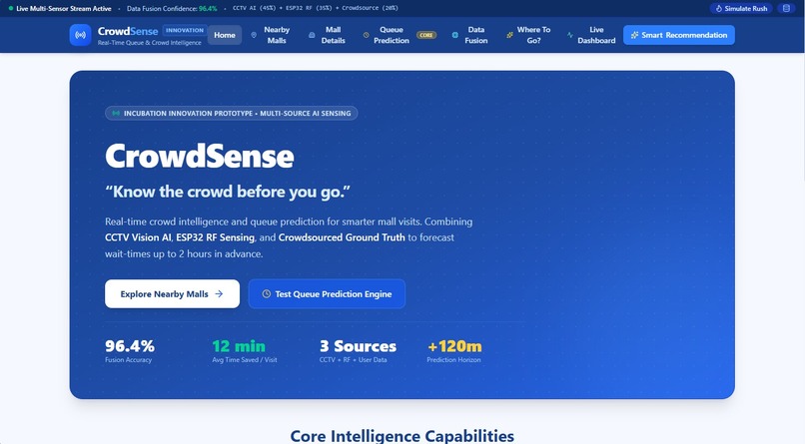This screenshot has width=805, height=444.
Task: Click the 'Avg Time Saved / Visit' caption
Action: (x=245, y=360)
